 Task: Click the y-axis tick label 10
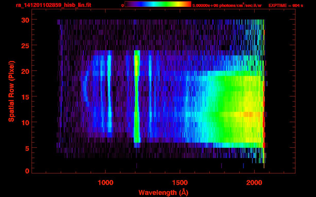coord(25,122)
